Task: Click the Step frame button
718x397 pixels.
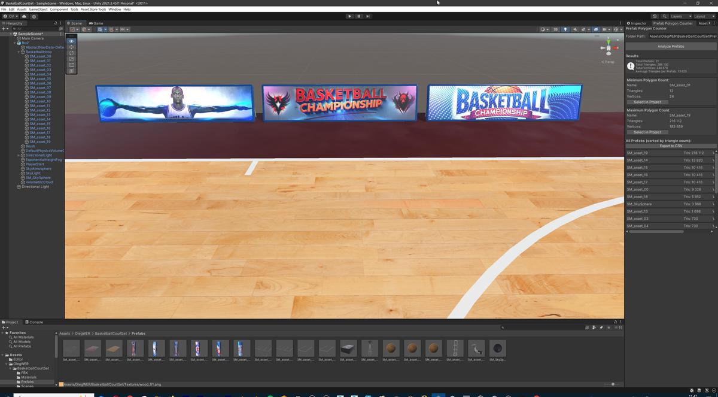Action: point(367,16)
